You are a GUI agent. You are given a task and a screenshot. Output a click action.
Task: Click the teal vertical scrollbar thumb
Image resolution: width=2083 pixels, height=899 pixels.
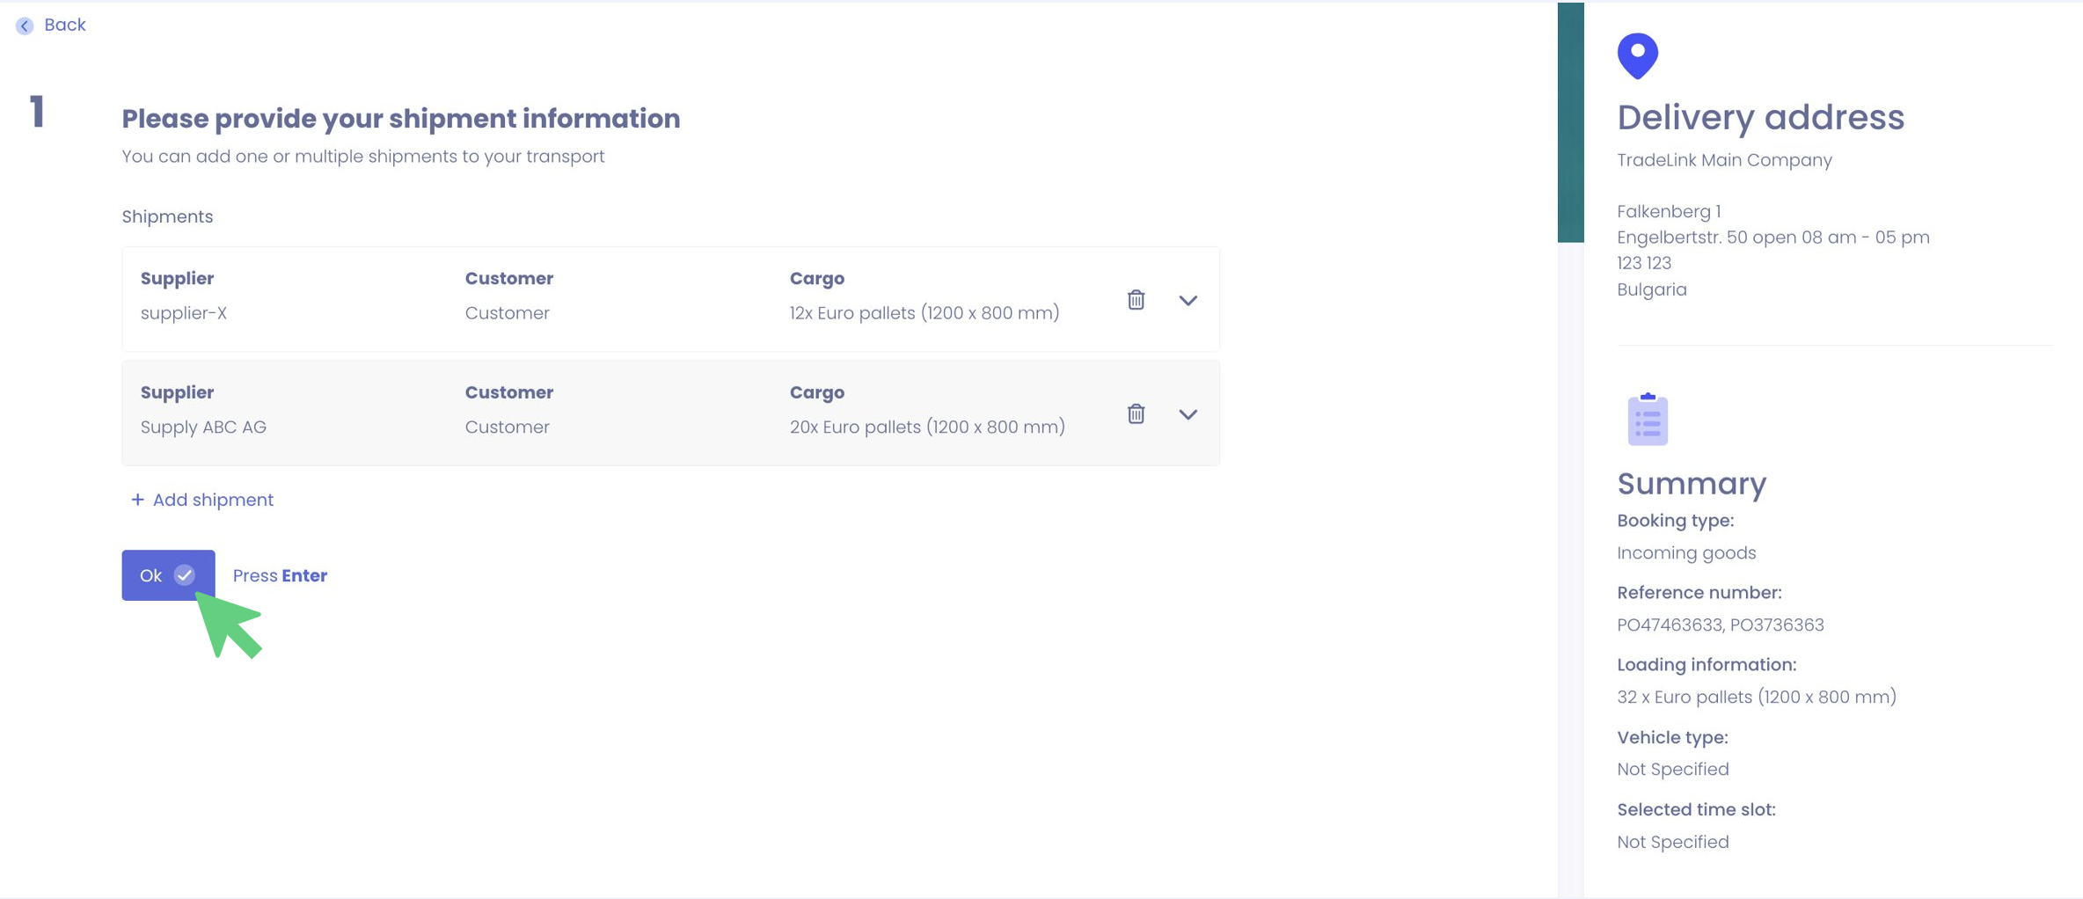1570,122
